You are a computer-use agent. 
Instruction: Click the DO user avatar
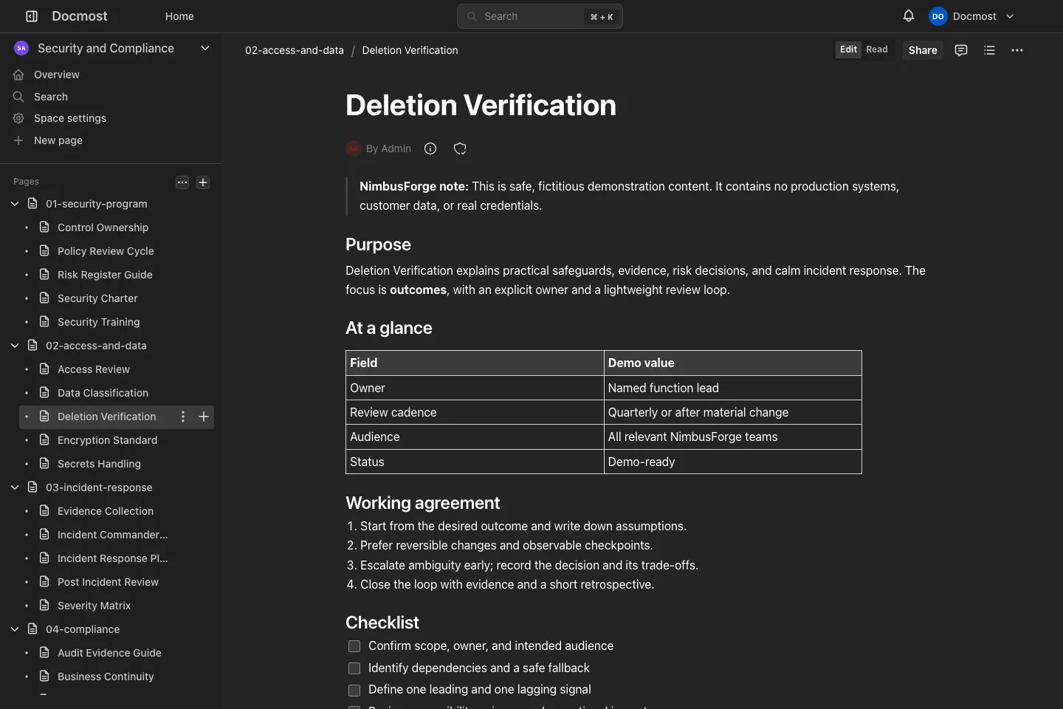[x=938, y=16]
